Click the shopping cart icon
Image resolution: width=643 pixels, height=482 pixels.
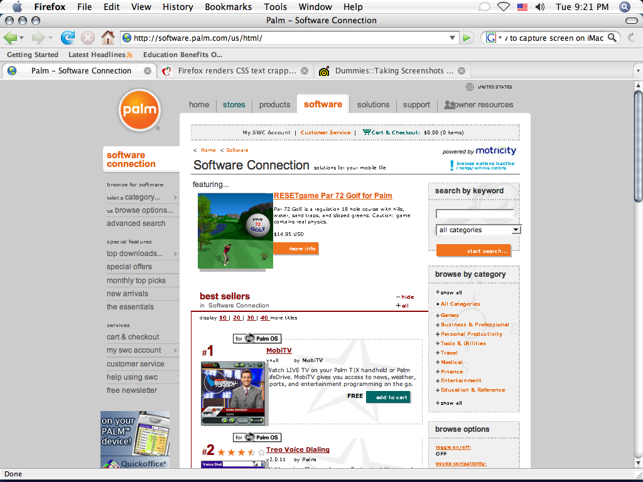coord(367,132)
